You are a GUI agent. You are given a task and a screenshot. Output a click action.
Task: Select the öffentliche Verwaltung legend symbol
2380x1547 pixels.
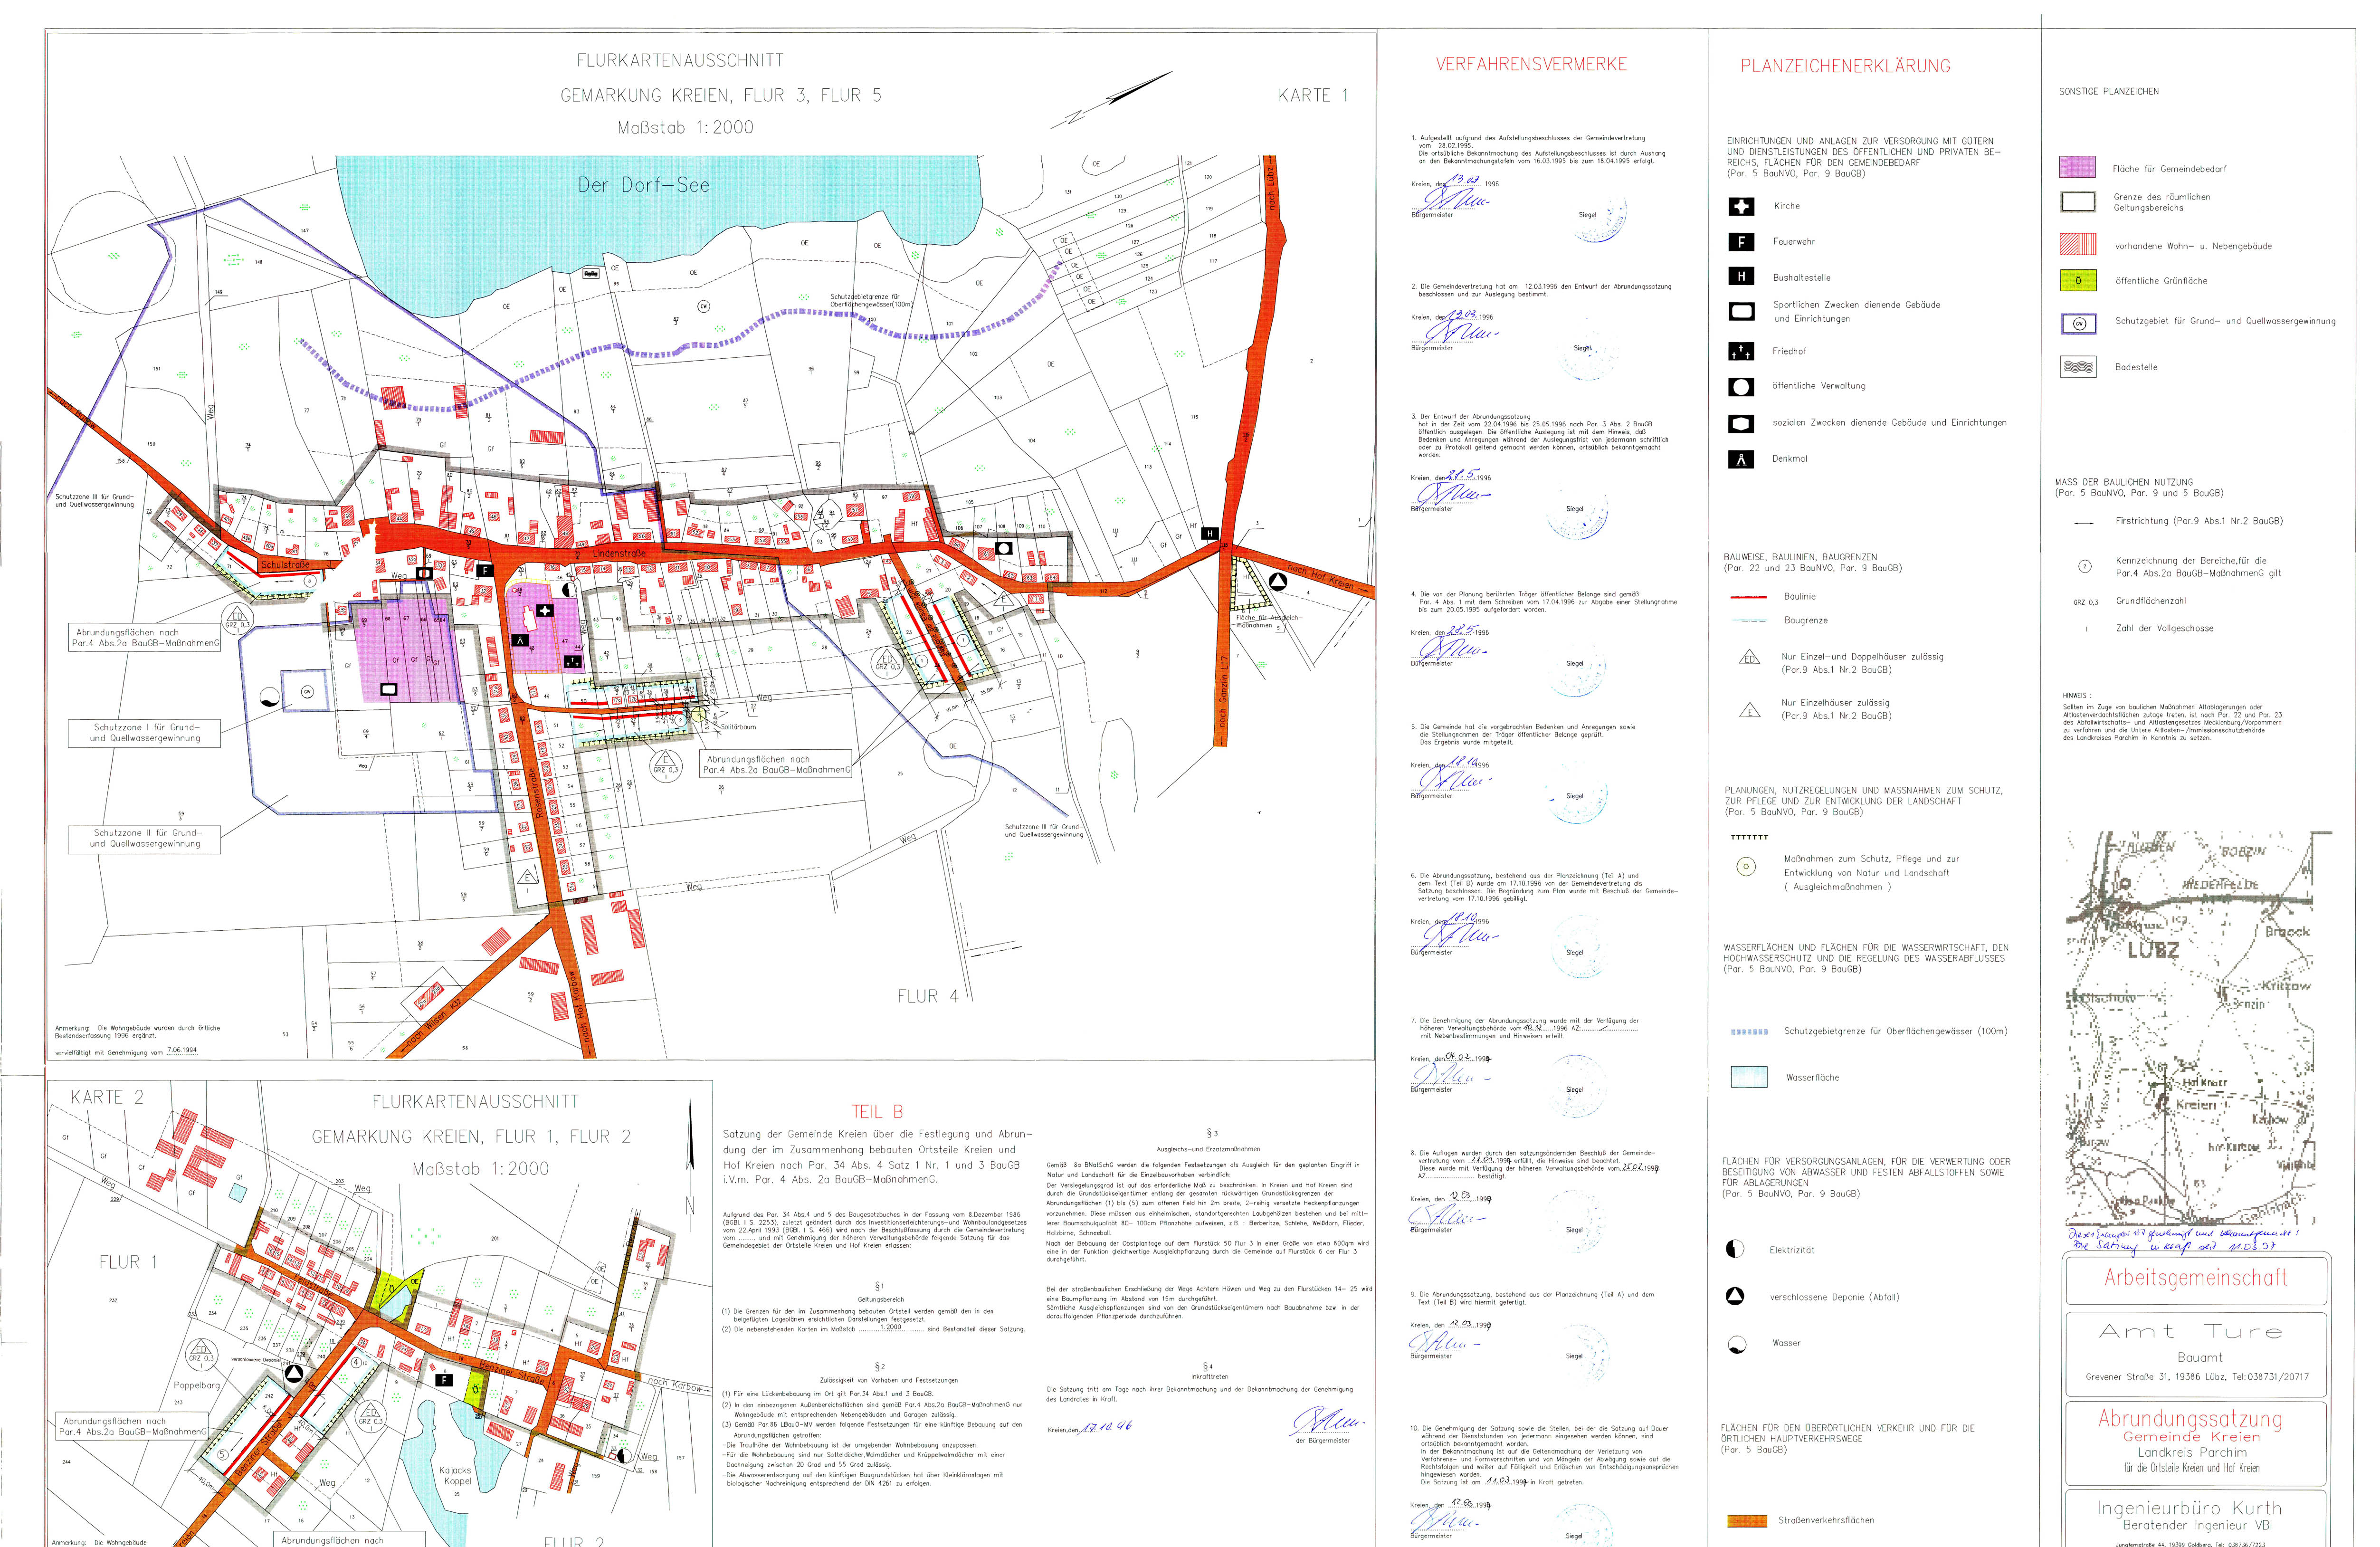pyautogui.click(x=1740, y=387)
